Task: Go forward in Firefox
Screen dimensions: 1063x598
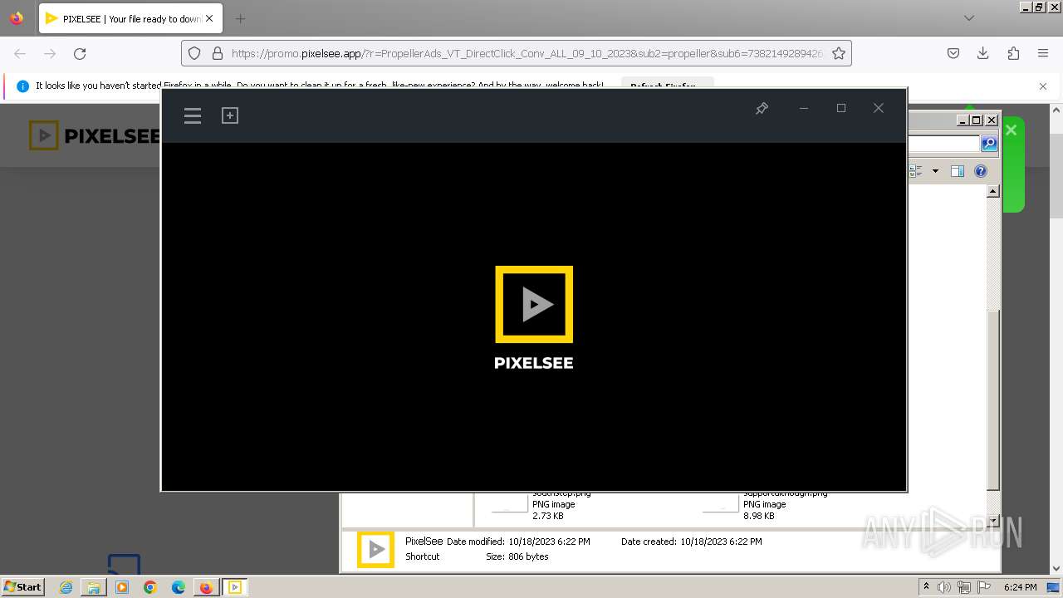Action: point(50,53)
